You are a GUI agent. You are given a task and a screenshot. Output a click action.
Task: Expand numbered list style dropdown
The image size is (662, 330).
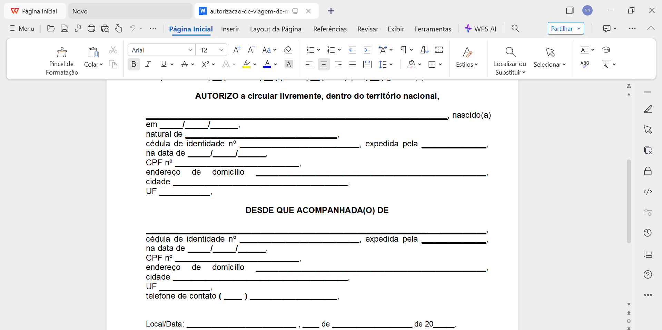(339, 50)
